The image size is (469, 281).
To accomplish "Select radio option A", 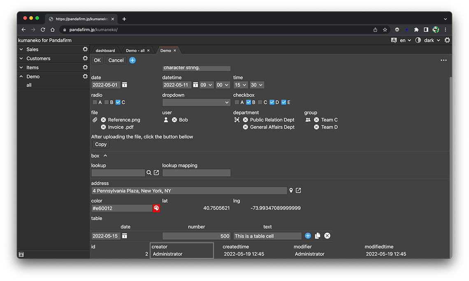I will point(95,102).
